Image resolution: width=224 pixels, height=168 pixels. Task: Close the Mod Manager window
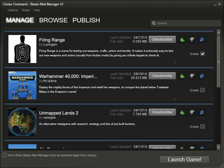(x=220, y=4)
